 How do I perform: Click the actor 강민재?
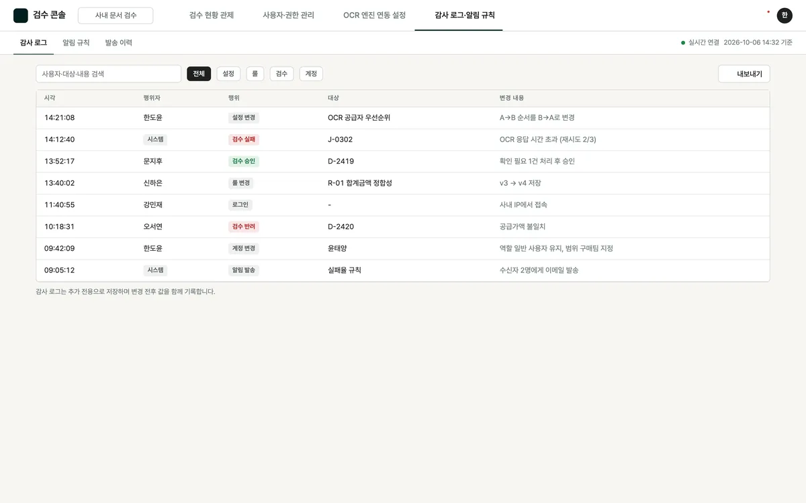click(152, 205)
